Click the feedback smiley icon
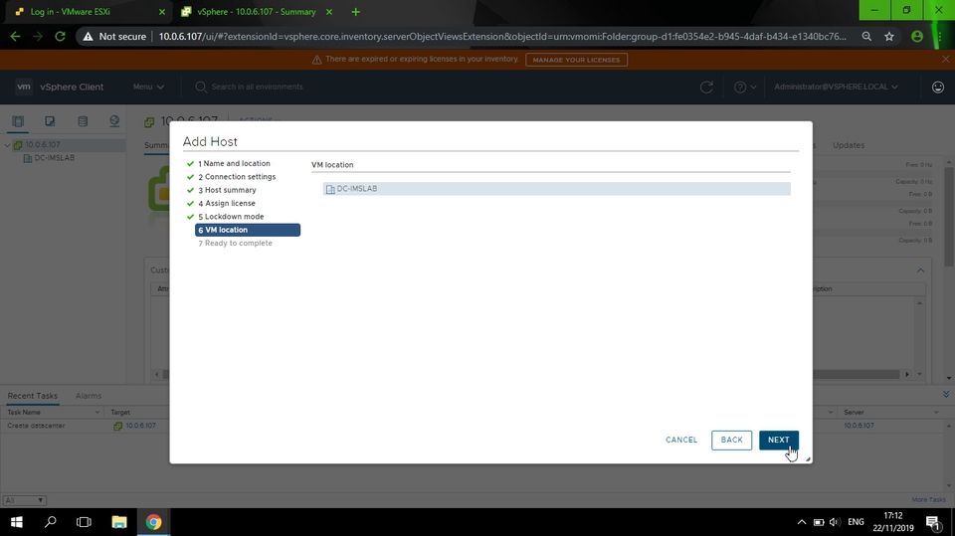 click(x=938, y=88)
